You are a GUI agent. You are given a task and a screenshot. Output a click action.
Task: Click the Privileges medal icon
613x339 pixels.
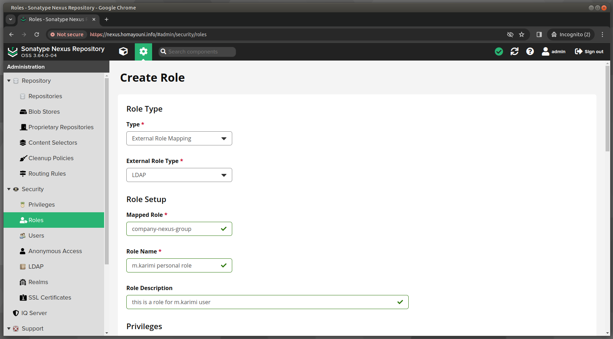coord(23,205)
